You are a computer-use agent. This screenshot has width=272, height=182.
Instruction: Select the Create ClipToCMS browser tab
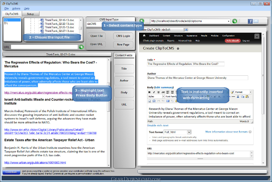[161, 30]
